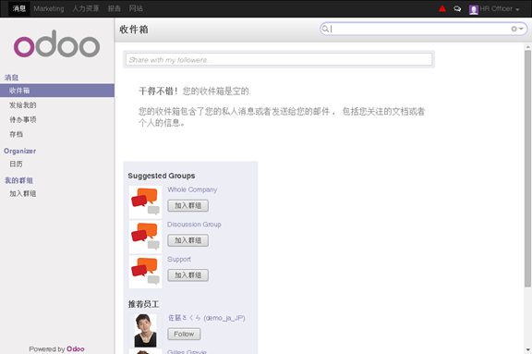Open the chat conversations icon

[x=457, y=9]
